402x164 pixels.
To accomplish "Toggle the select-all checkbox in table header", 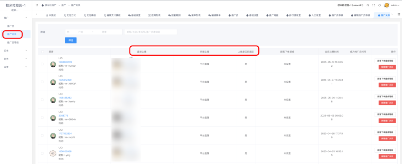I will 42,51.
